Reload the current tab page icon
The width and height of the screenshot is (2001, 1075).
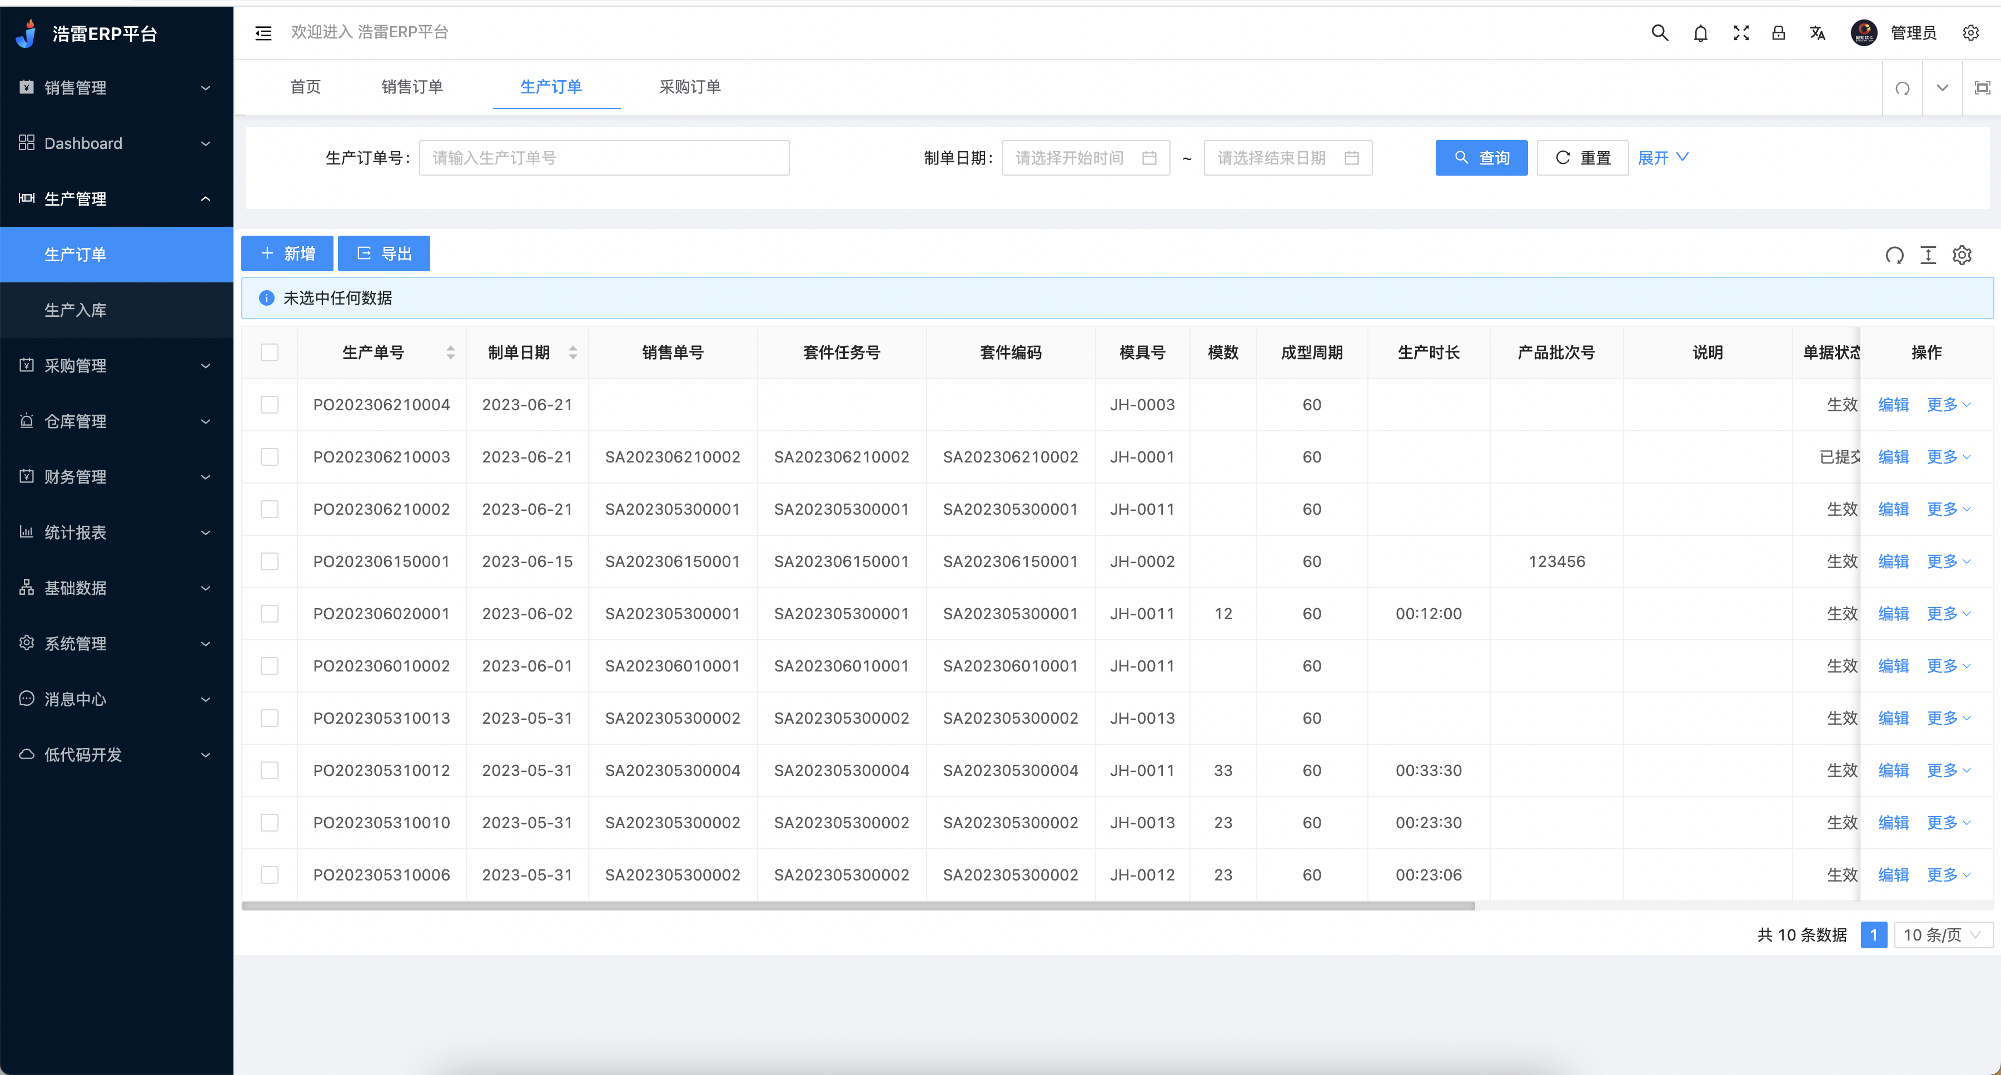(1903, 88)
